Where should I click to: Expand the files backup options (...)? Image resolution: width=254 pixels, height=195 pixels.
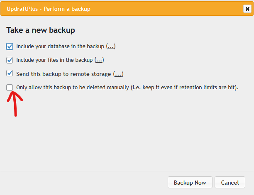click(99, 60)
